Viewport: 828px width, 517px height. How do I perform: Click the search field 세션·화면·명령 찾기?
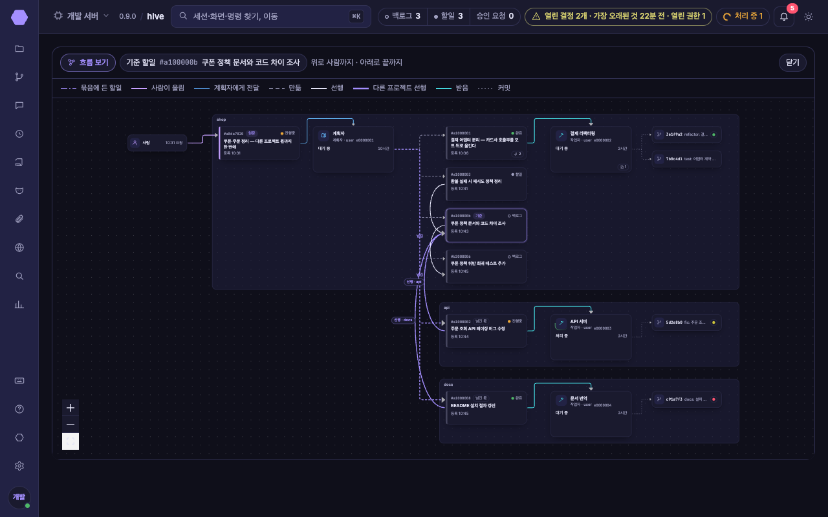(x=271, y=16)
